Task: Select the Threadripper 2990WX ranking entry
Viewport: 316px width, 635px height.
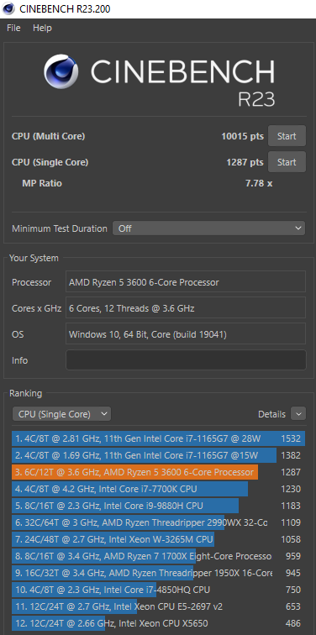Action: [158, 522]
